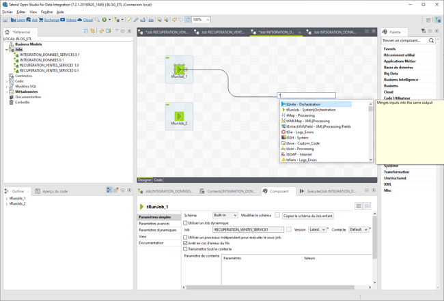Choose tDie - Logs_Errors from suggestion list
Screen dimensions: 444x301
pos(300,132)
